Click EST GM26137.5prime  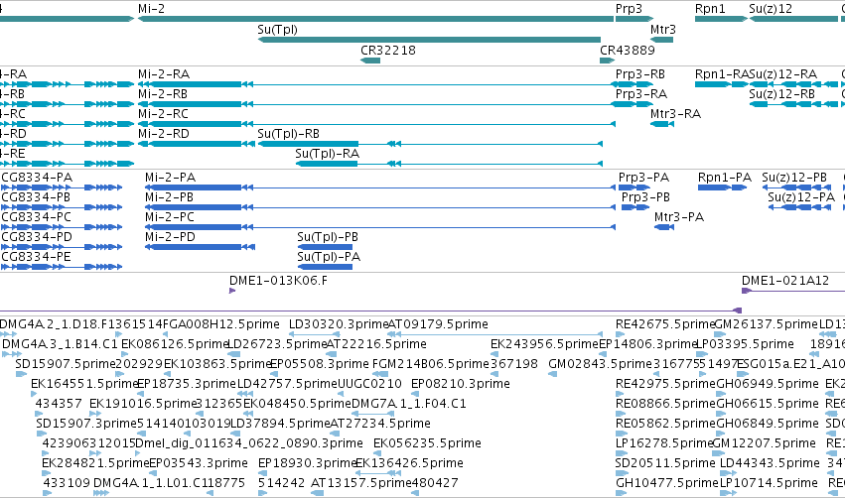pos(766,324)
